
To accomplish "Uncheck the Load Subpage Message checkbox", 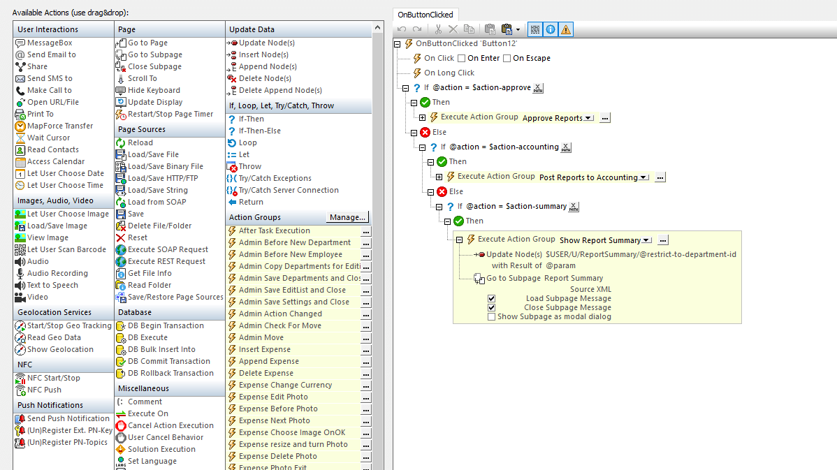I will tap(492, 299).
